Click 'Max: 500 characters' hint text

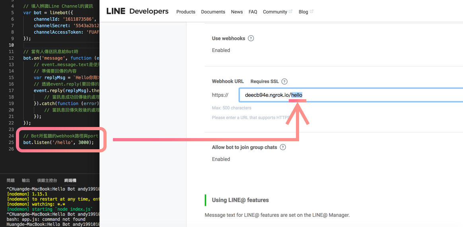(x=231, y=108)
